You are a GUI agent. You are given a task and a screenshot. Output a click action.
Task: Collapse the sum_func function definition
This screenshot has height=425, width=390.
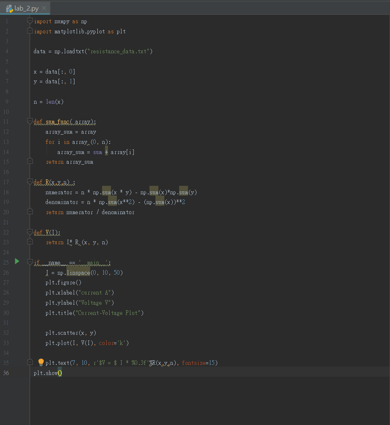30,121
